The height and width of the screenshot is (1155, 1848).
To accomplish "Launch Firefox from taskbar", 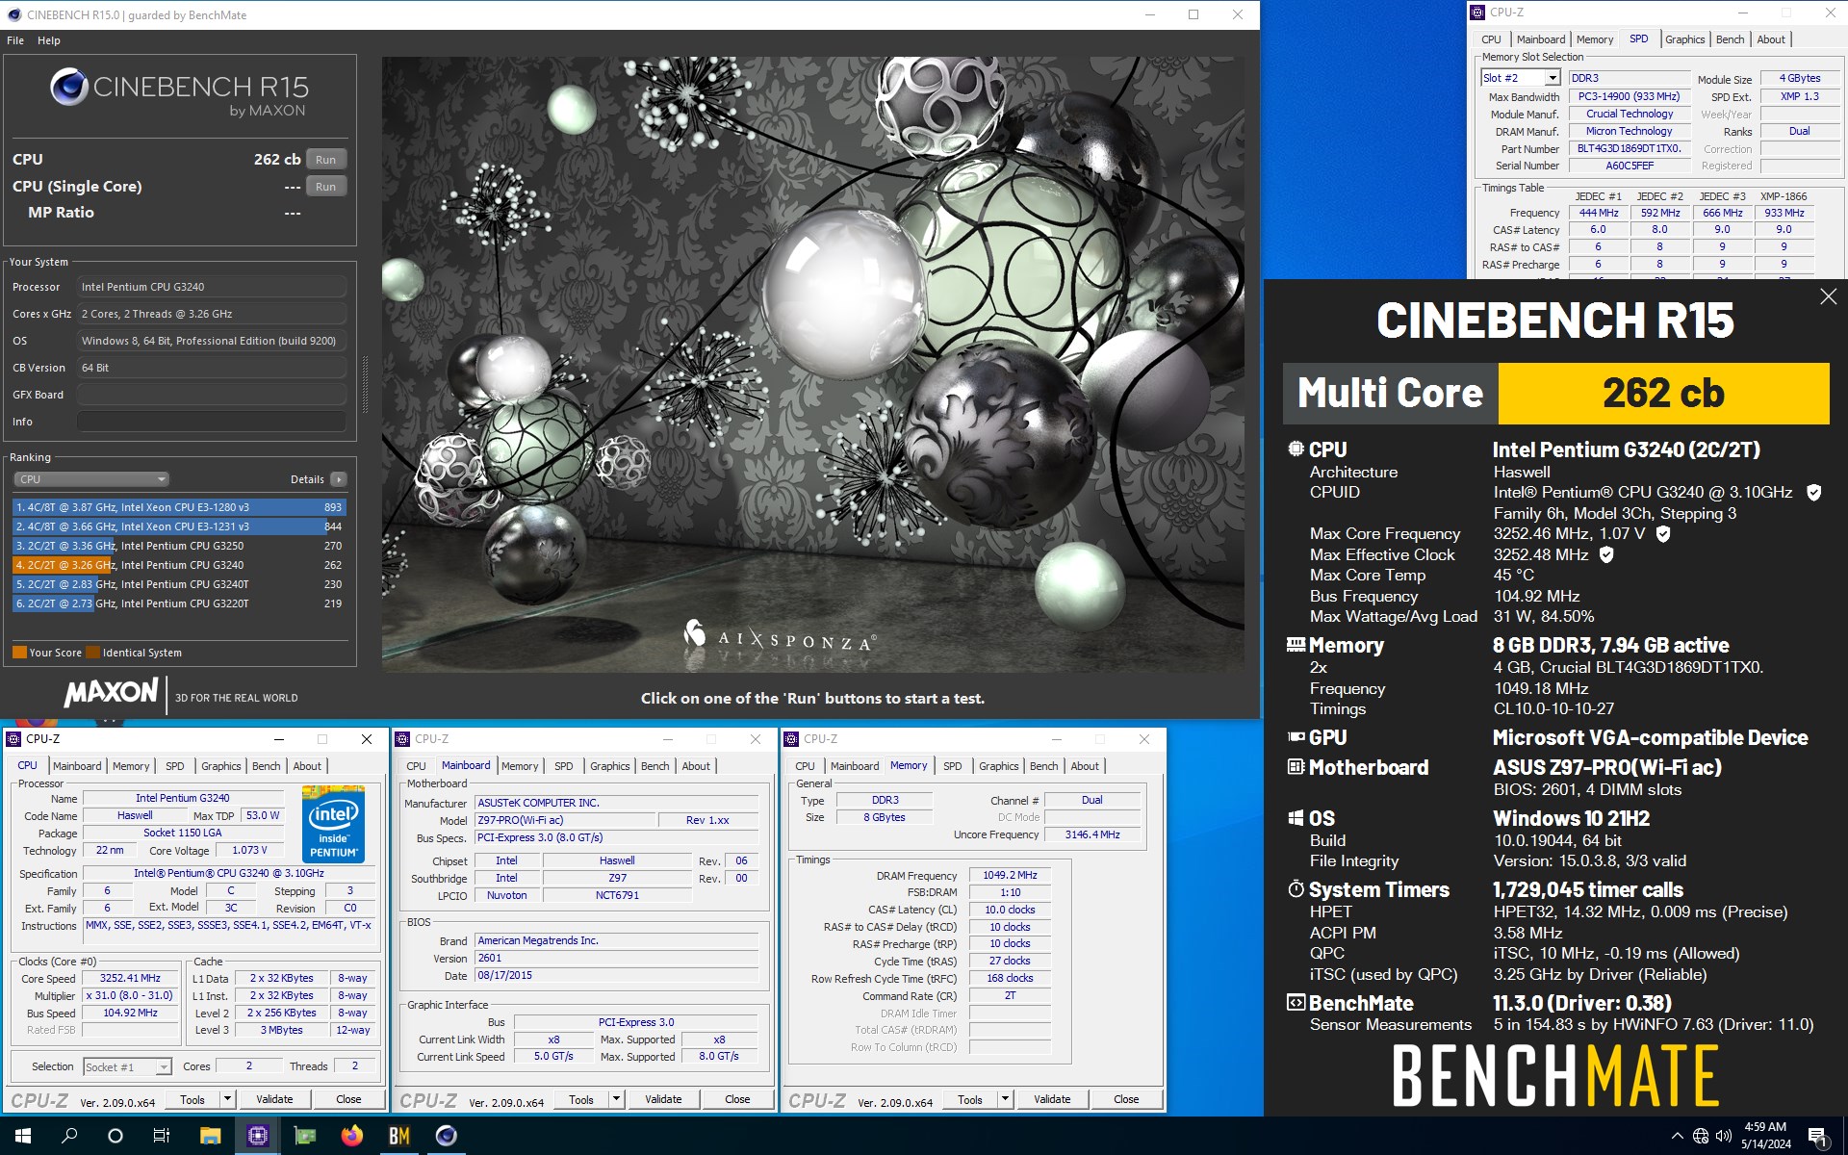I will point(351,1136).
